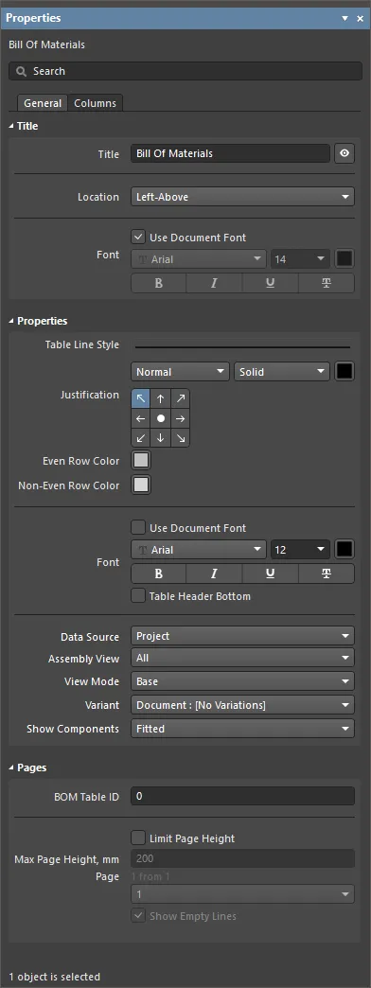Open the Normal line width dropdown
This screenshot has width=371, height=988.
pyautogui.click(x=180, y=372)
